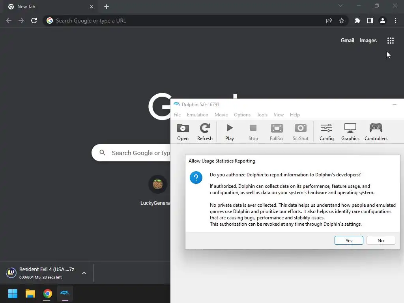Viewport: 404px width, 303px height.
Task: Open Chrome profile icon
Action: tap(383, 21)
